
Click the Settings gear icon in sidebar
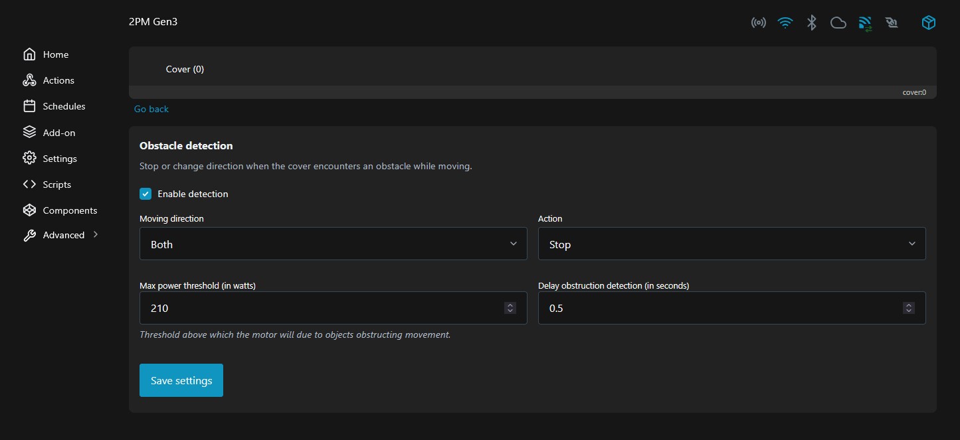(29, 159)
